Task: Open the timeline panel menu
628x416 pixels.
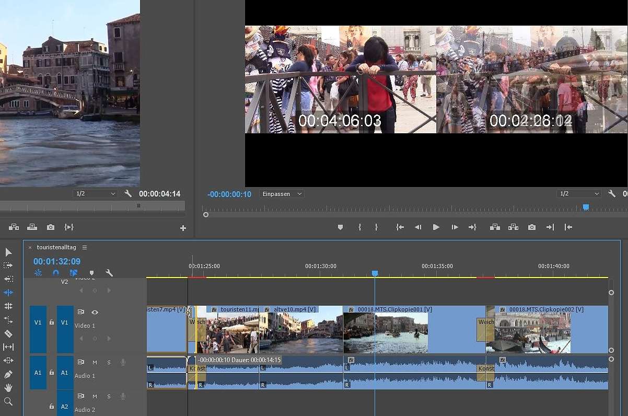Action: (x=85, y=247)
